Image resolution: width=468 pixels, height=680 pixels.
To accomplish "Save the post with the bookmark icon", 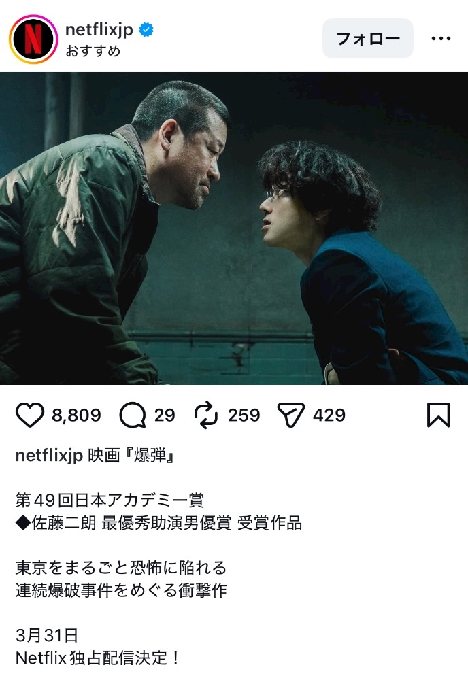I will click(439, 415).
